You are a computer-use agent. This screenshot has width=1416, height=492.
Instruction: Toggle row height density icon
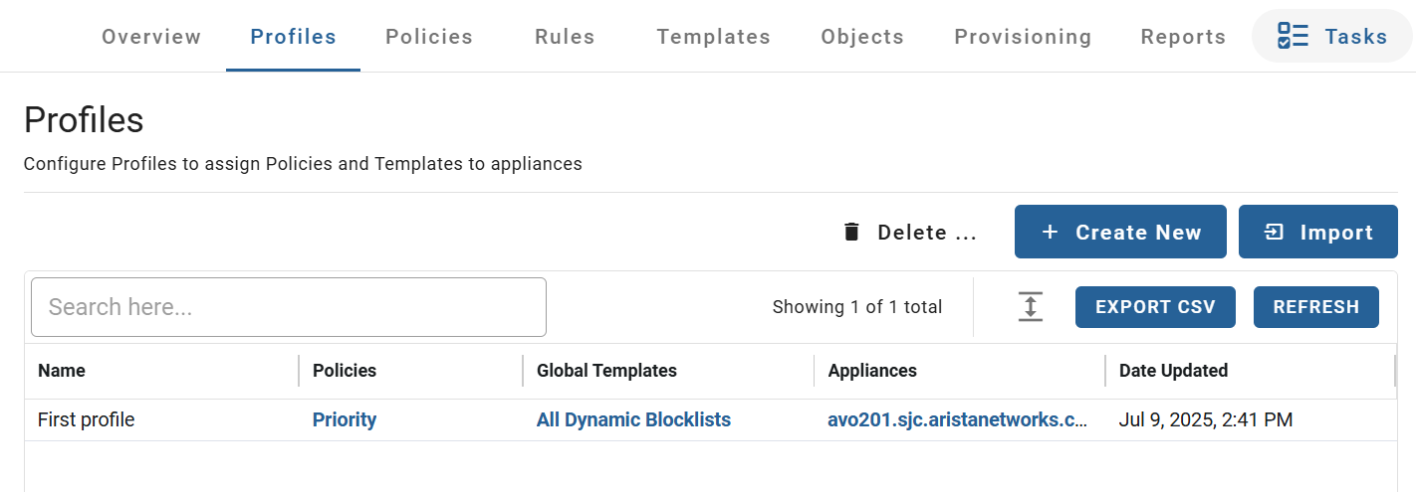1030,306
